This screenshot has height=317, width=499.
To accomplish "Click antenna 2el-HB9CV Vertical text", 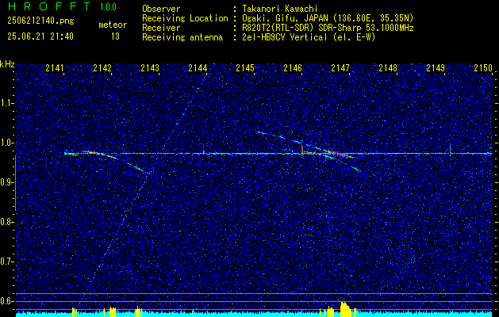I will click(309, 37).
